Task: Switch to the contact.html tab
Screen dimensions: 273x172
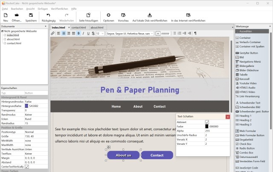Action: pos(78,27)
